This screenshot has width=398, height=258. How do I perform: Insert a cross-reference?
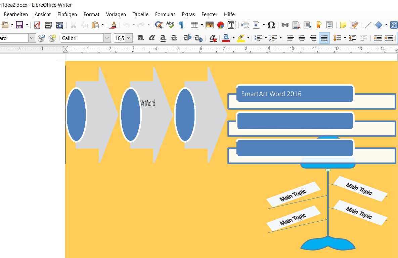point(329,25)
